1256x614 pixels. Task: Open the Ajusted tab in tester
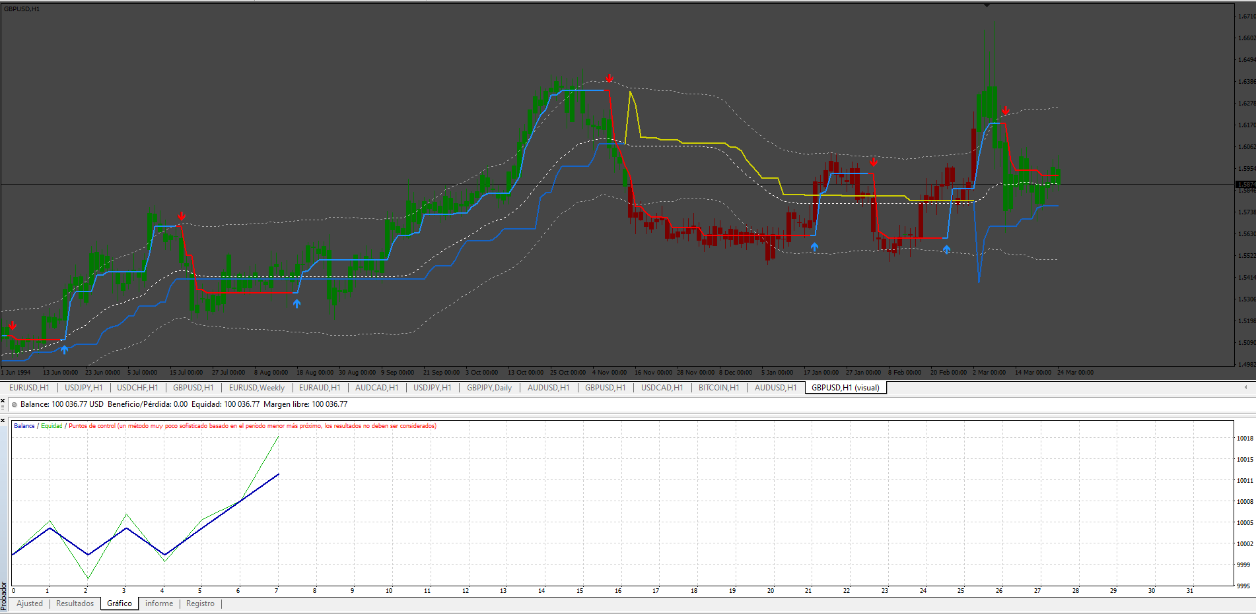coord(30,603)
